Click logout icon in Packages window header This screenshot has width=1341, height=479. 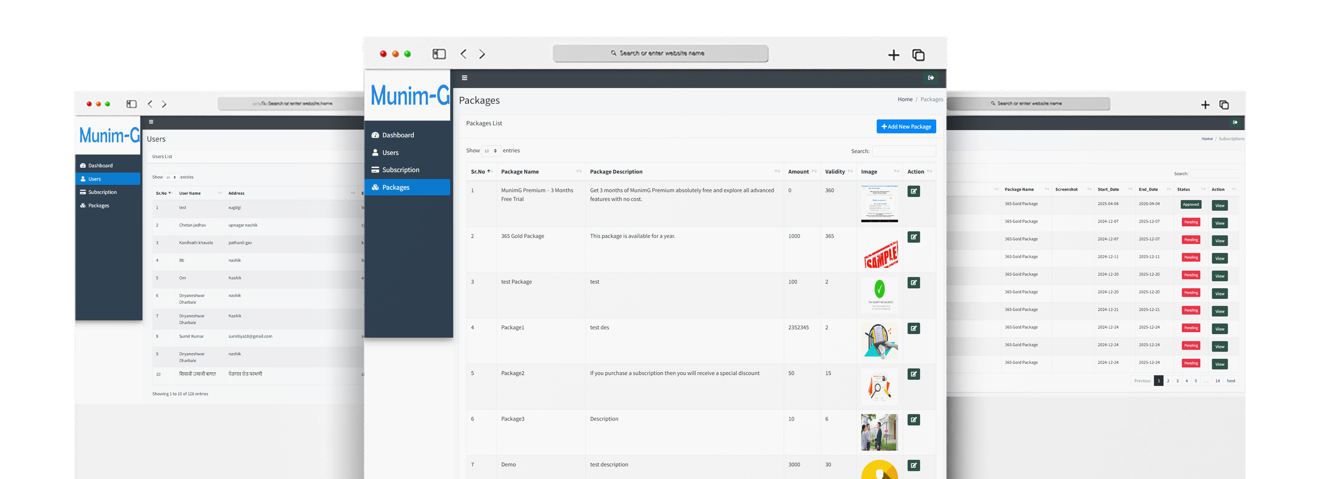tap(931, 78)
